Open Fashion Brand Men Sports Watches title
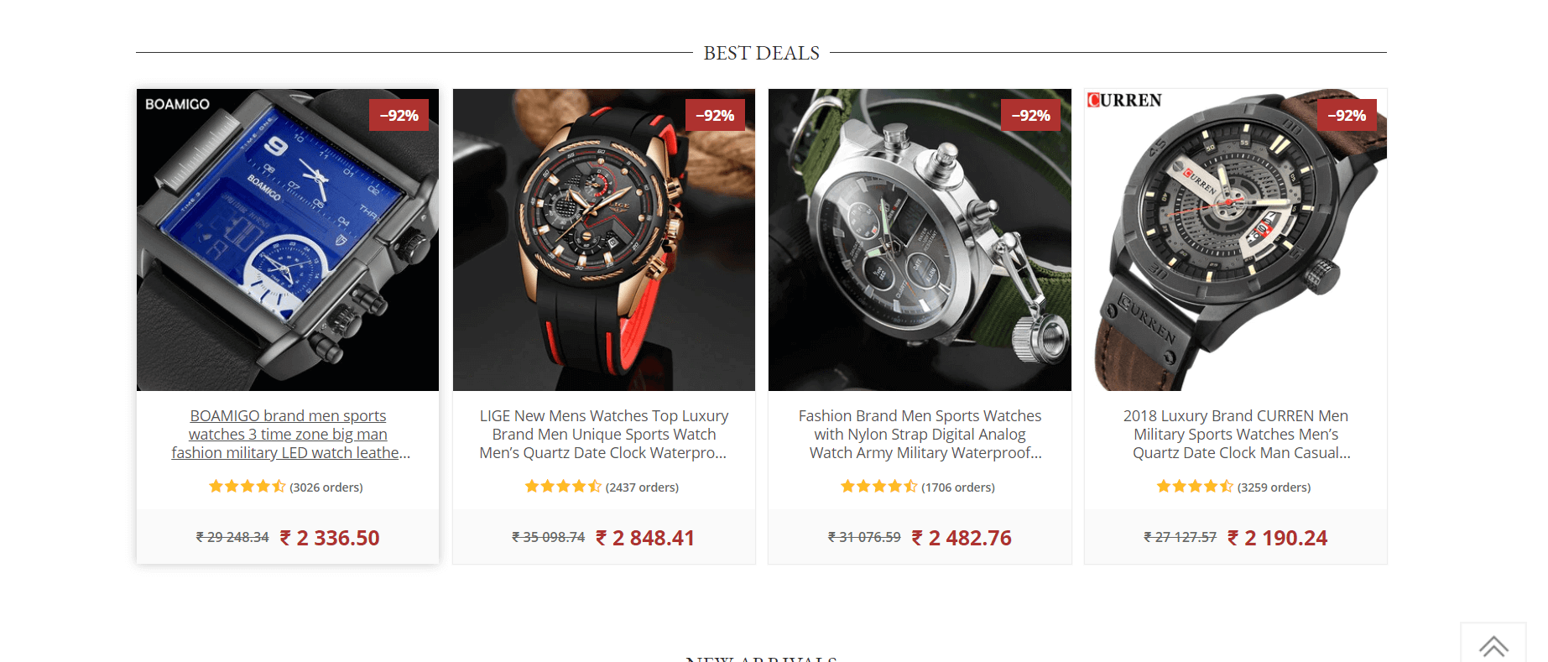 pyautogui.click(x=920, y=434)
